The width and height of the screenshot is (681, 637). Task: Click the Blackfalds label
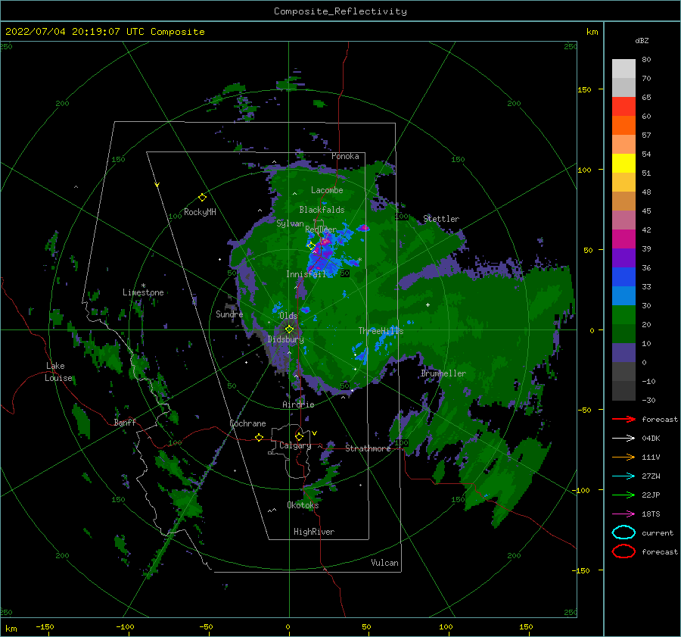[x=322, y=210]
